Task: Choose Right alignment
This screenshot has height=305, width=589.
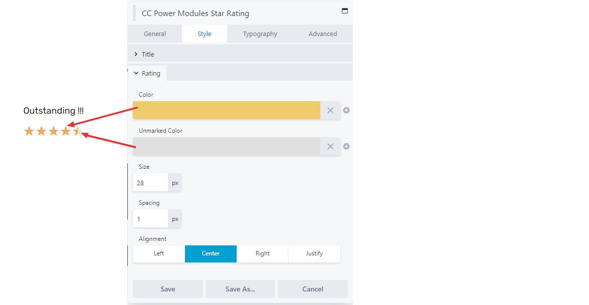Action: point(263,253)
